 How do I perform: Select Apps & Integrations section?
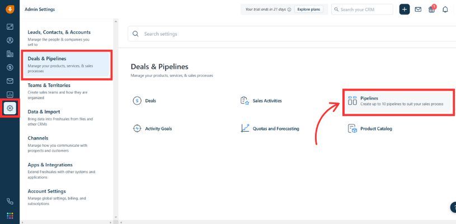point(67,171)
